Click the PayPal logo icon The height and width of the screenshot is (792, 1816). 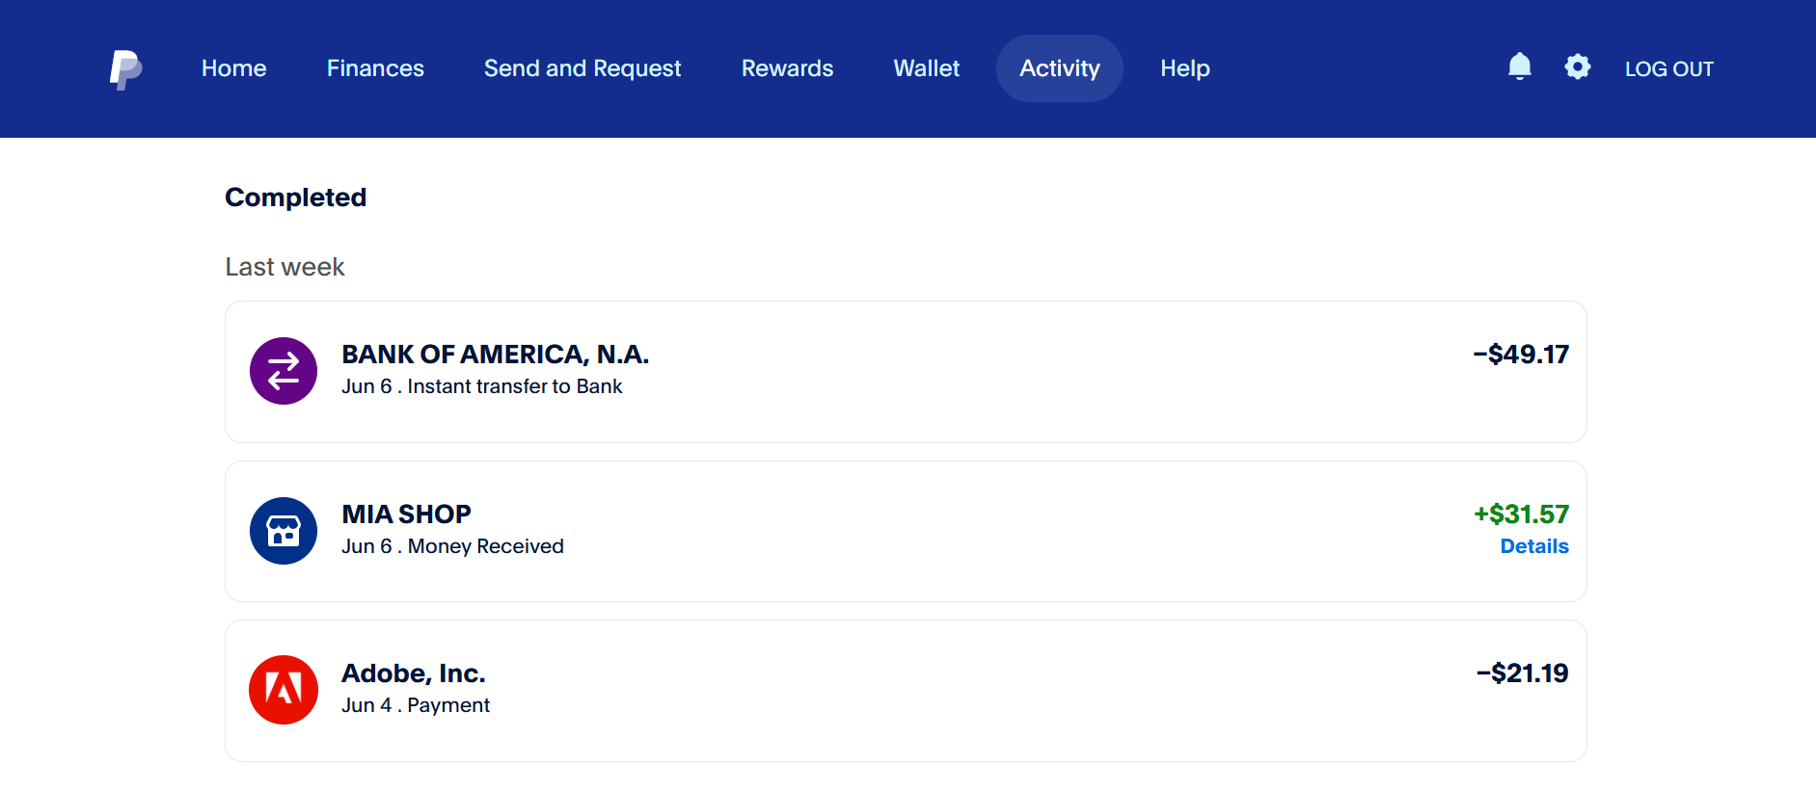tap(125, 69)
